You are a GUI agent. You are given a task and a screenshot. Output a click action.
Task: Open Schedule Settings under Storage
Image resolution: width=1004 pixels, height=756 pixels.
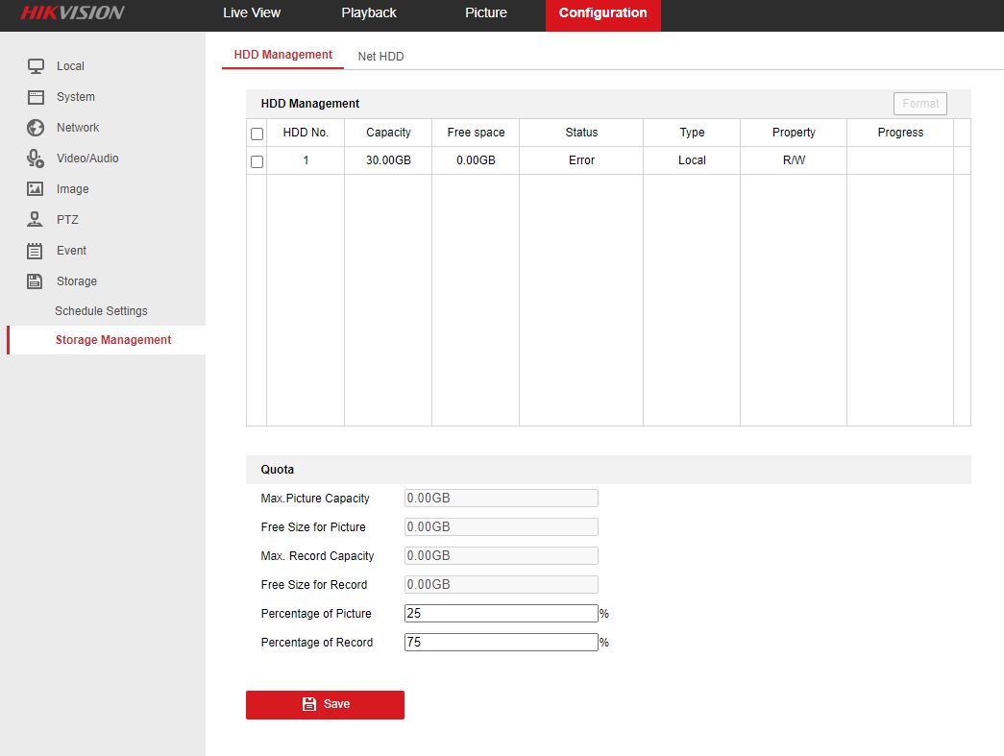(101, 311)
